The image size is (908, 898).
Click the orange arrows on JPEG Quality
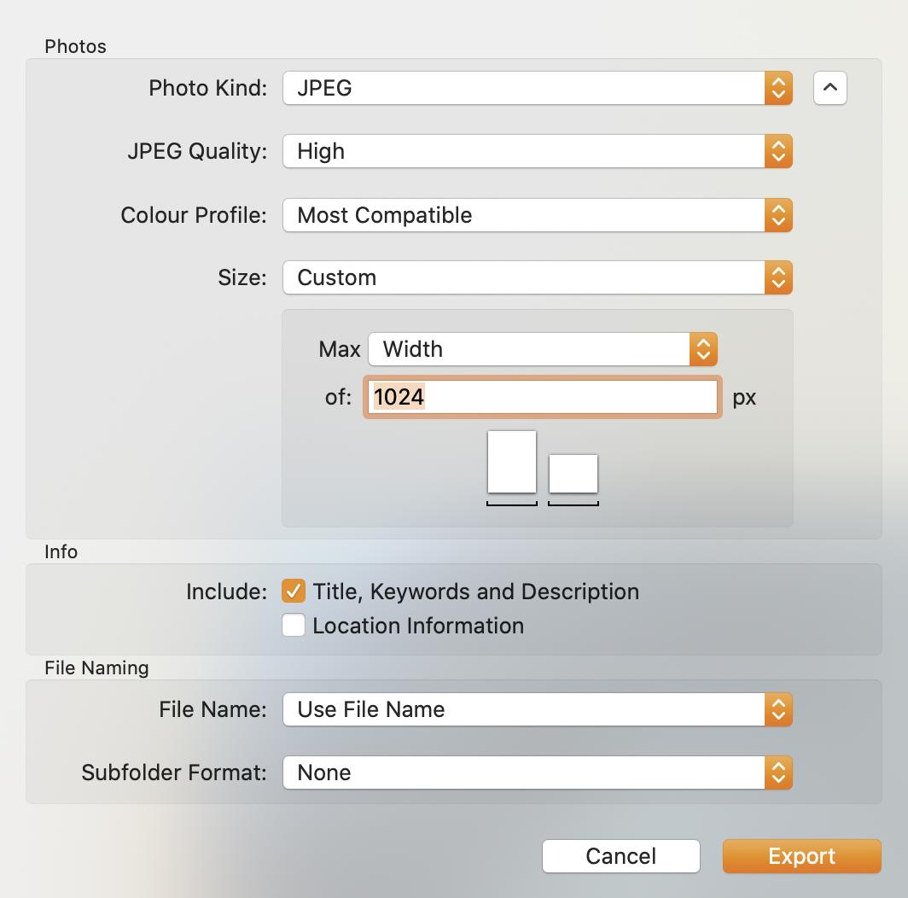pos(777,151)
